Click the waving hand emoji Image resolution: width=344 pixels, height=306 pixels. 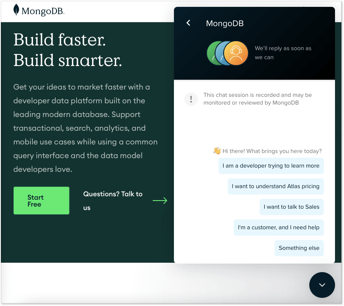tap(217, 151)
